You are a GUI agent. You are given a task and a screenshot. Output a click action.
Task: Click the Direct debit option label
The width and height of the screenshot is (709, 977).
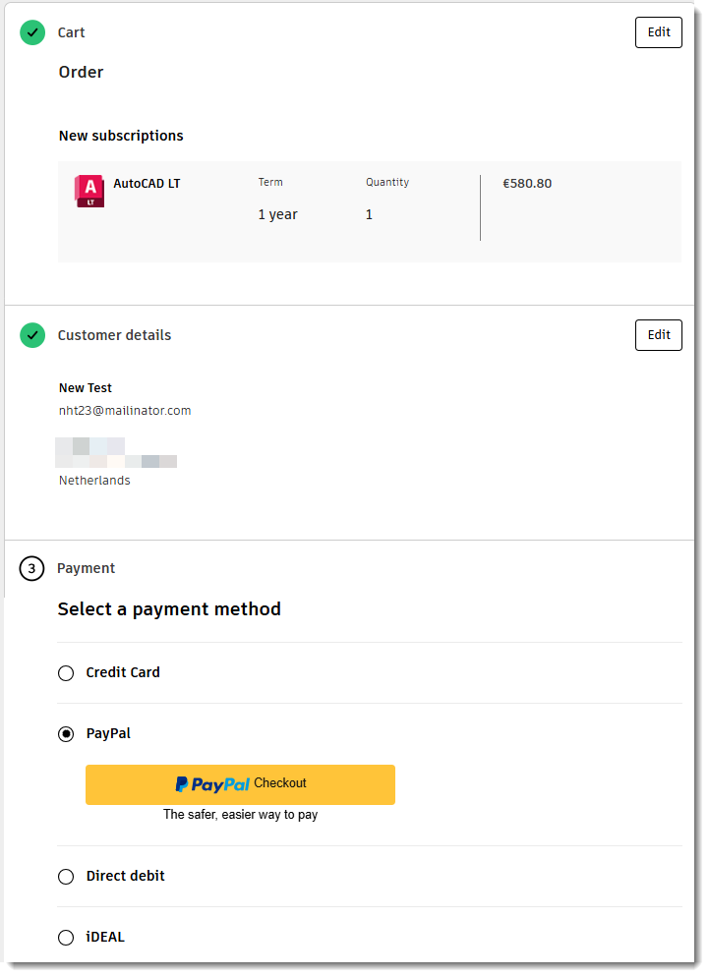coord(125,876)
